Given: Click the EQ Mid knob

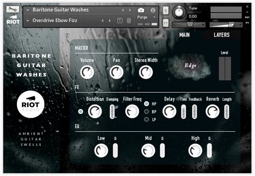Looking at the screenshot, I should [148, 150].
